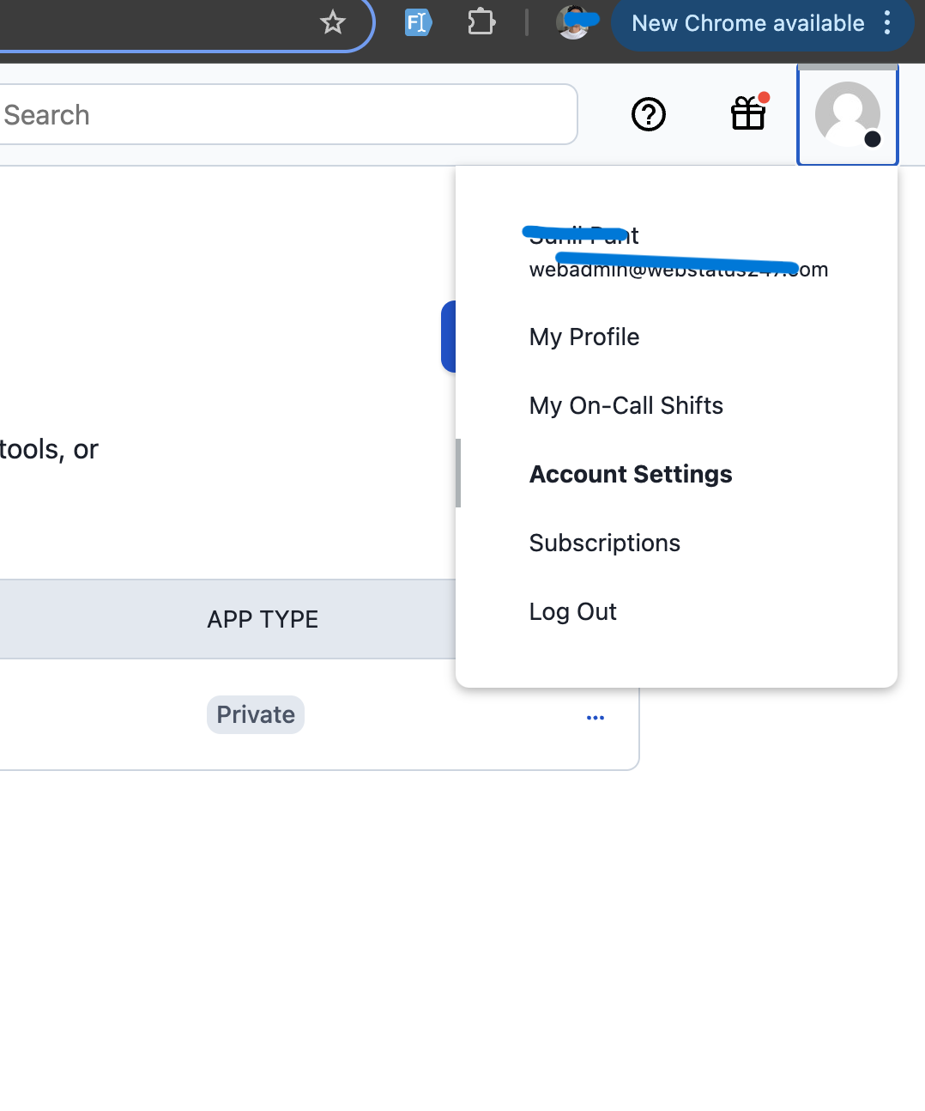The image size is (925, 1111).
Task: Click the Private app type badge
Action: pyautogui.click(x=255, y=713)
